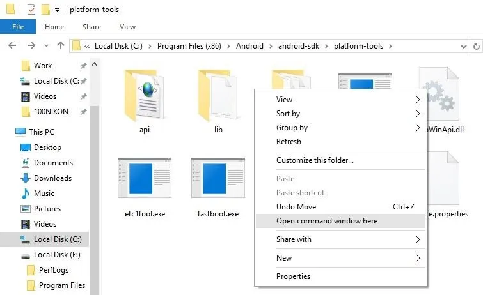Click the Refresh button beside address bar
The height and width of the screenshot is (295, 483).
point(477,46)
